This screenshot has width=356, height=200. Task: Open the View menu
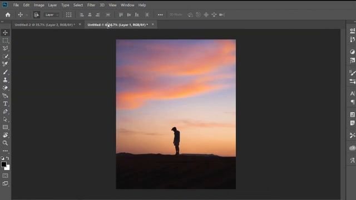pos(112,5)
